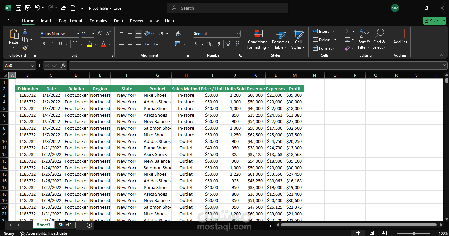Apply the yellow fill color swatch
The width and height of the screenshot is (449, 236).
pos(90,44)
